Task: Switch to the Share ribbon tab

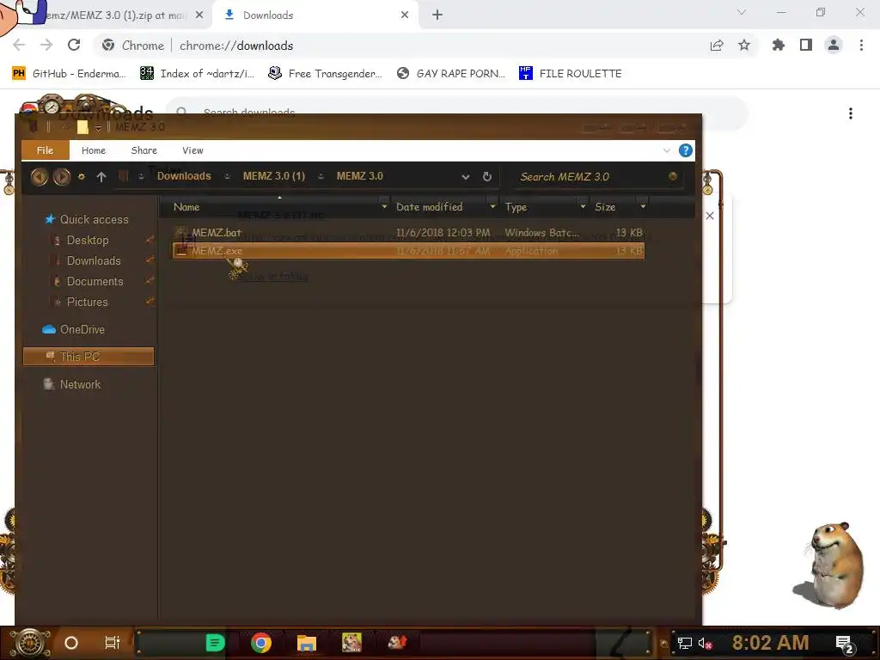Action: click(144, 150)
